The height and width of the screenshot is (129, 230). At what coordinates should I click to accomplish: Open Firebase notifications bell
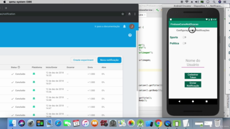124,26
